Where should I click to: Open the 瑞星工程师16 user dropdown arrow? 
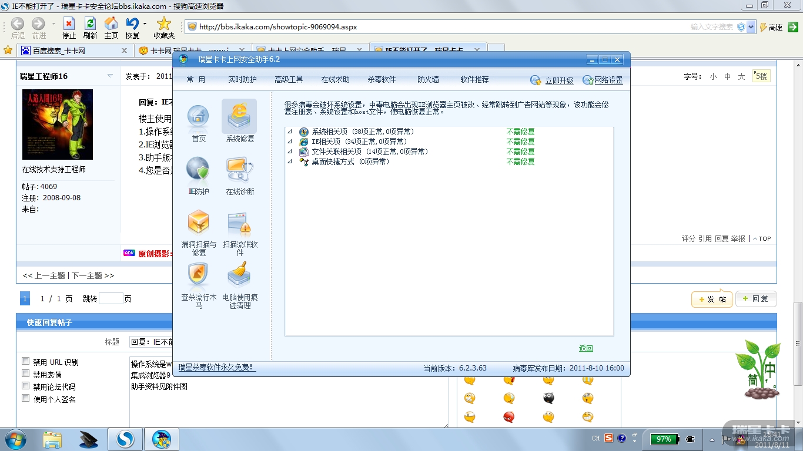[x=110, y=76]
